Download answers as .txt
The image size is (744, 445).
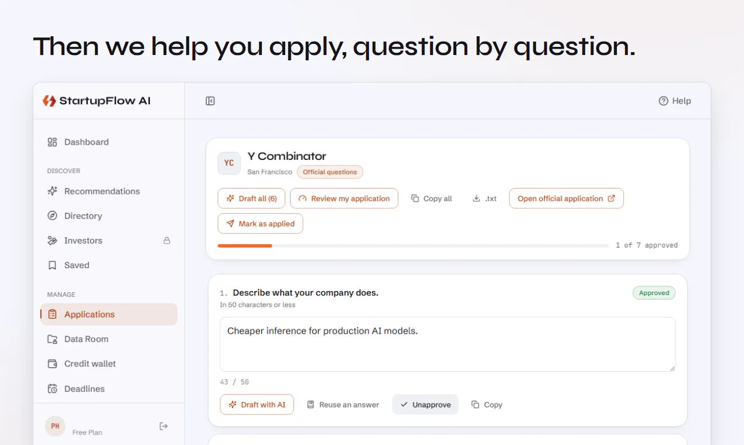[x=484, y=198]
